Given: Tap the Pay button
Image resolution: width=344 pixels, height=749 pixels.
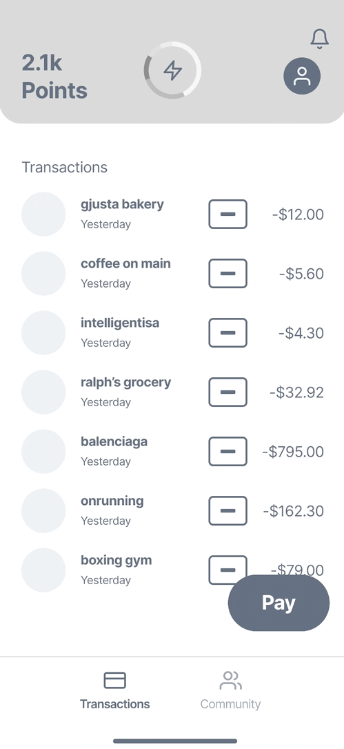Looking at the screenshot, I should pyautogui.click(x=279, y=603).
